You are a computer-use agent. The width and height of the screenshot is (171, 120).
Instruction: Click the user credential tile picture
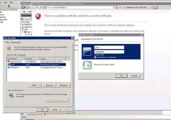[87, 51]
